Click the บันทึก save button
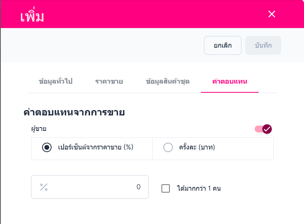 coord(263,46)
